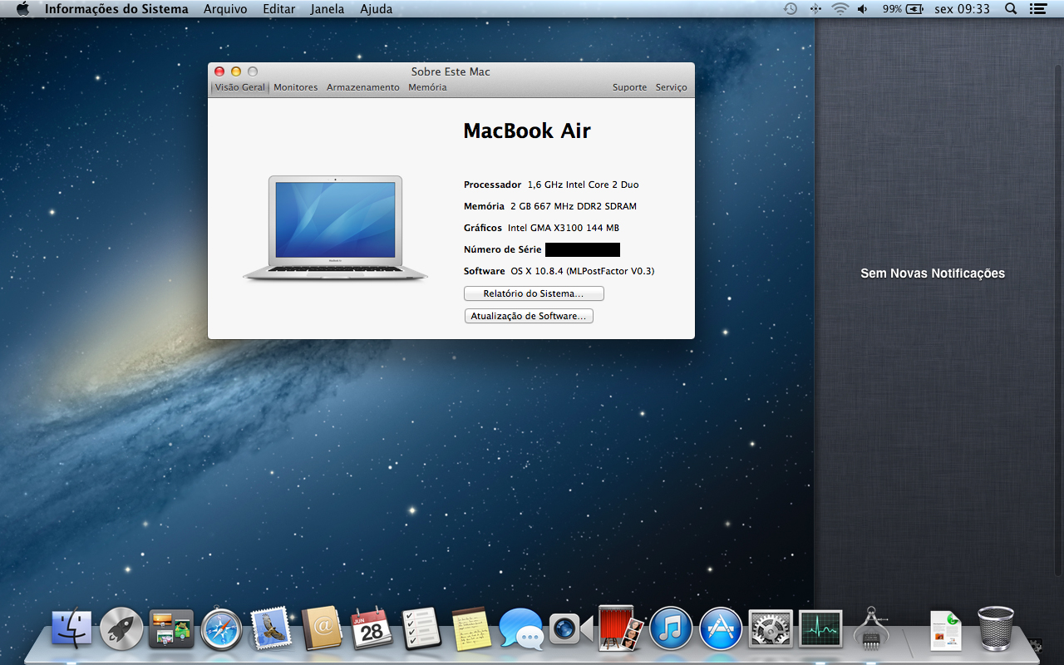Open Reminders checklist icon in Dock
The height and width of the screenshot is (665, 1064).
click(x=421, y=629)
